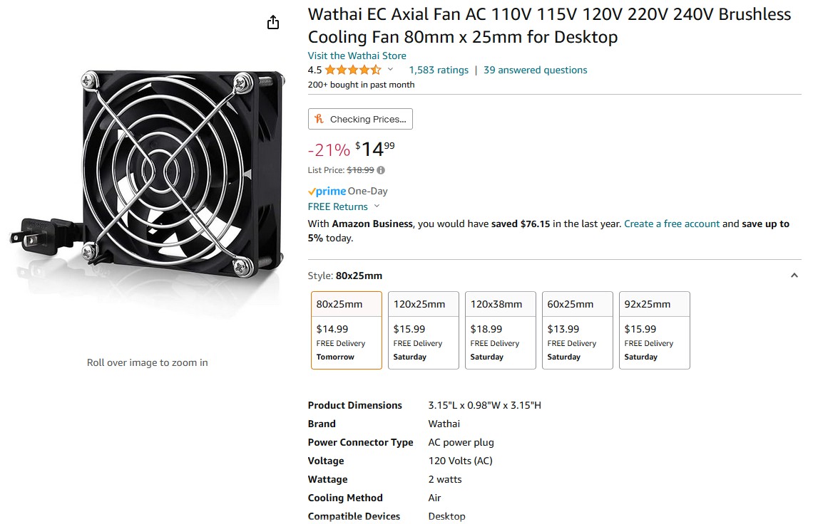Collapse the Style section chevron

[794, 276]
